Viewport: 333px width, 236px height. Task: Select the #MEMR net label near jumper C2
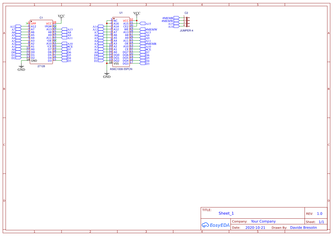(x=168, y=18)
